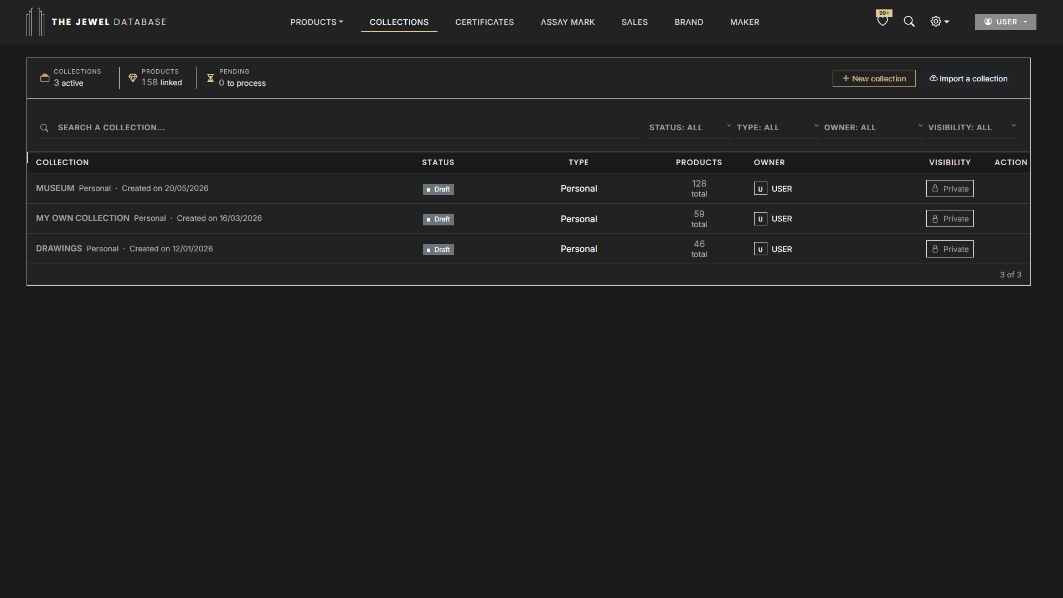Click the collections briefcase icon
Viewport: 1063px width, 598px height.
click(x=45, y=78)
